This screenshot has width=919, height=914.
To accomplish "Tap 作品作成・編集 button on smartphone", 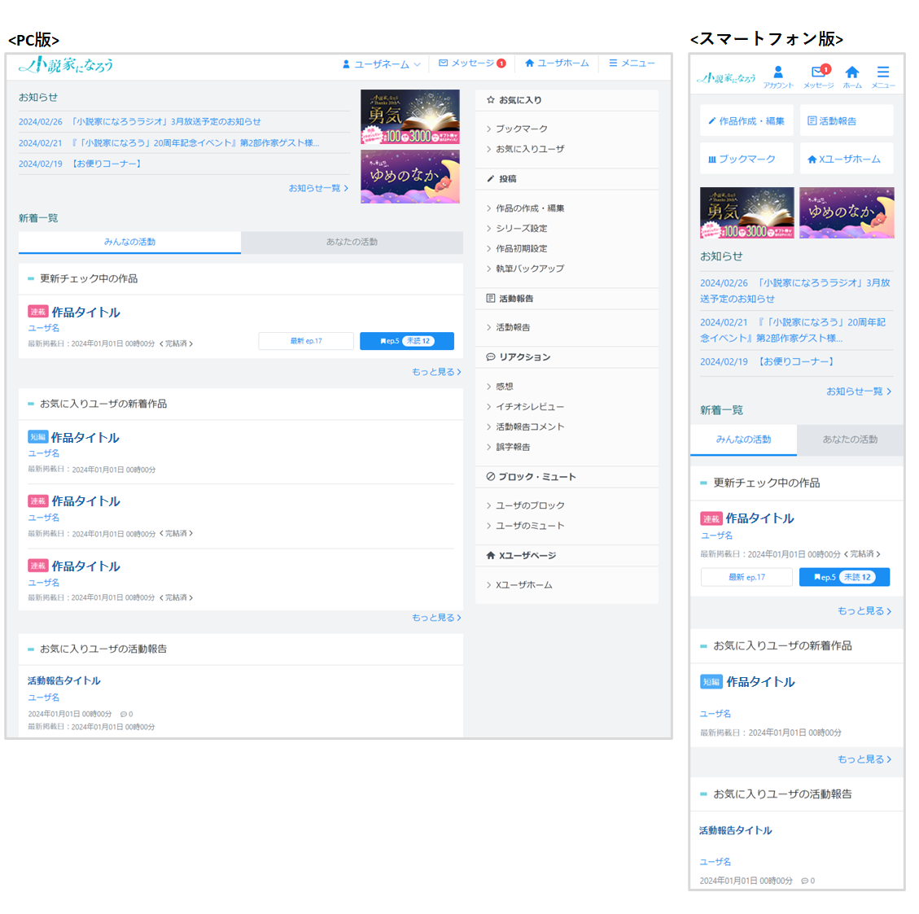I will pyautogui.click(x=746, y=120).
